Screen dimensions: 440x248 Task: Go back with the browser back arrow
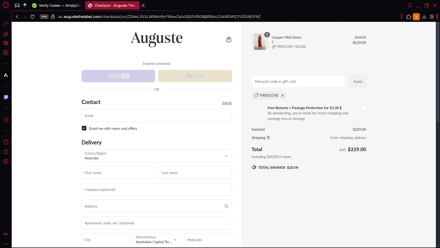coord(17,17)
